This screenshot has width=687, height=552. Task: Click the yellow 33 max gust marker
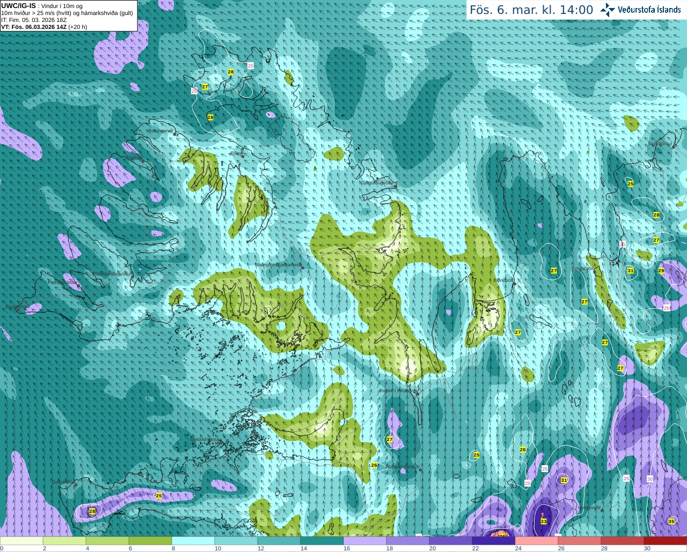pos(544,521)
